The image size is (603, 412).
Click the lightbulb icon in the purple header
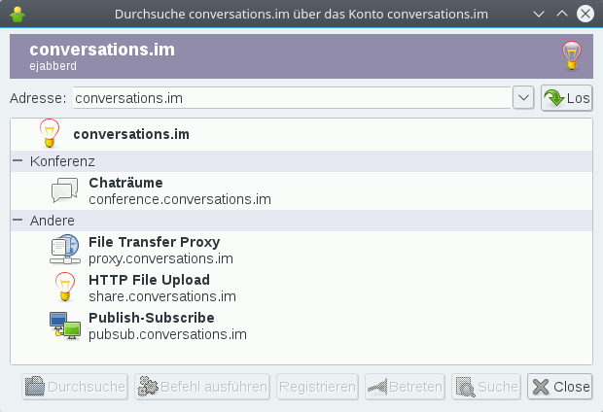[x=572, y=56]
